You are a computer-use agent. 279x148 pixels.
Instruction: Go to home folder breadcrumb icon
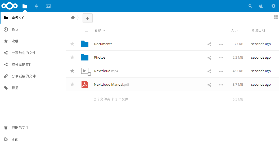73,18
